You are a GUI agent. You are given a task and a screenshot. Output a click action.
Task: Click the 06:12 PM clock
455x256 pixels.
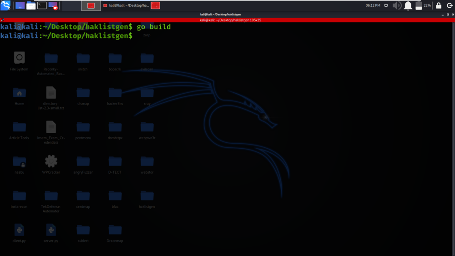(x=373, y=5)
